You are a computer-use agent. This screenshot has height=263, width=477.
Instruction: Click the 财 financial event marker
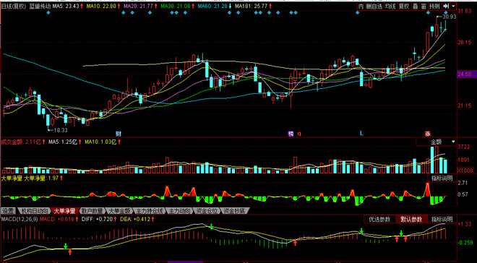[119, 134]
